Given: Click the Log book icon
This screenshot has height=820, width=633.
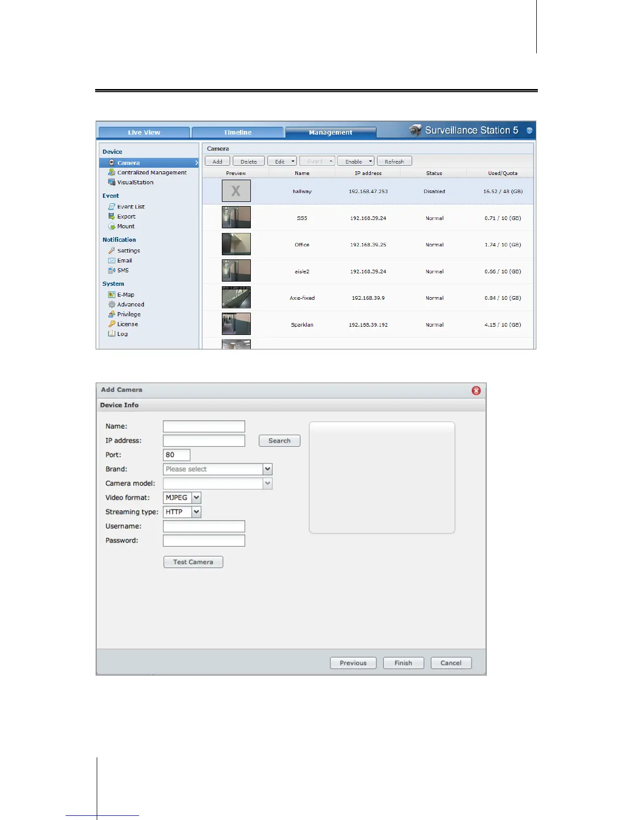Looking at the screenshot, I should (x=111, y=334).
